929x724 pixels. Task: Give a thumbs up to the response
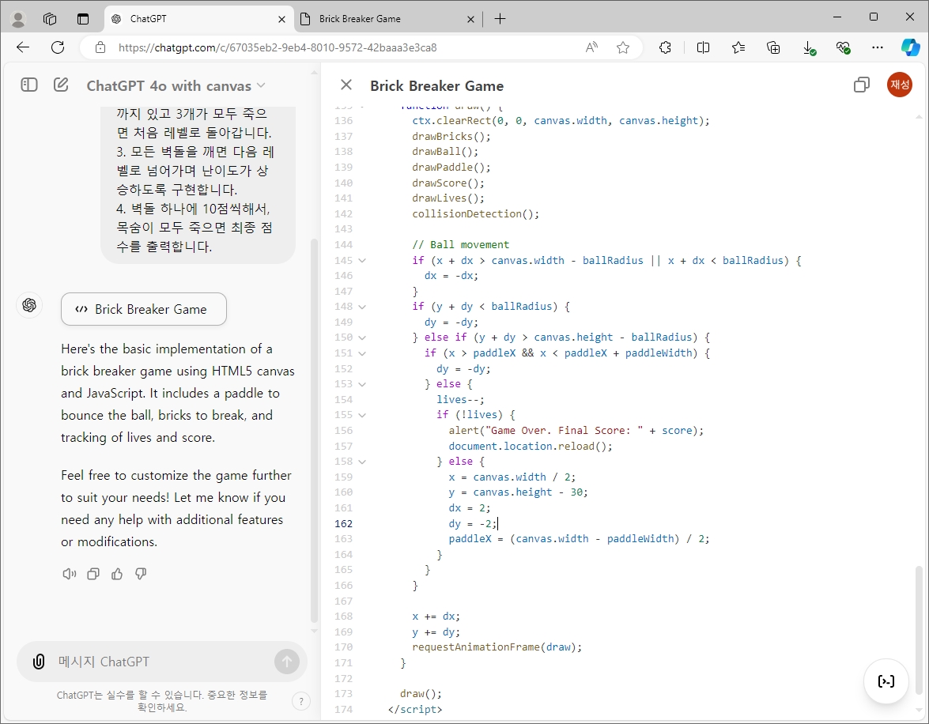[x=117, y=574]
